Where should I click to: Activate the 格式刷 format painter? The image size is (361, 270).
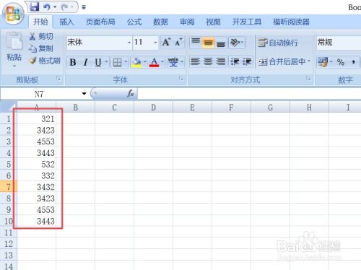tap(44, 61)
